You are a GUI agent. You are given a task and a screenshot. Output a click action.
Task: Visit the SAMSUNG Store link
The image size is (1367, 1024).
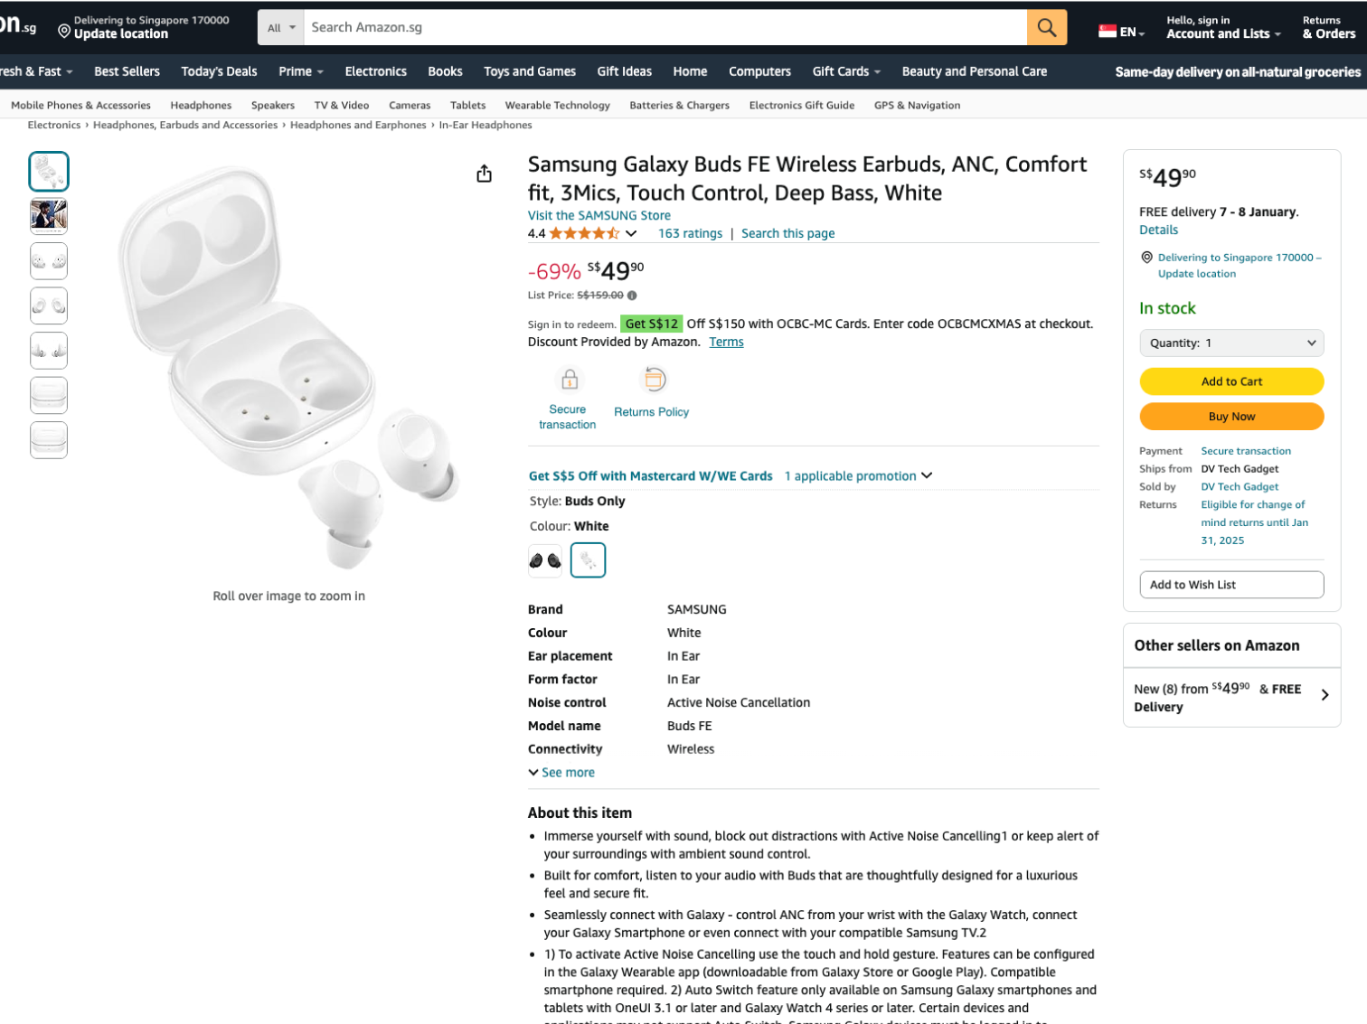coord(599,215)
